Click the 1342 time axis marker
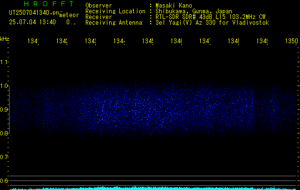 coord(62,41)
